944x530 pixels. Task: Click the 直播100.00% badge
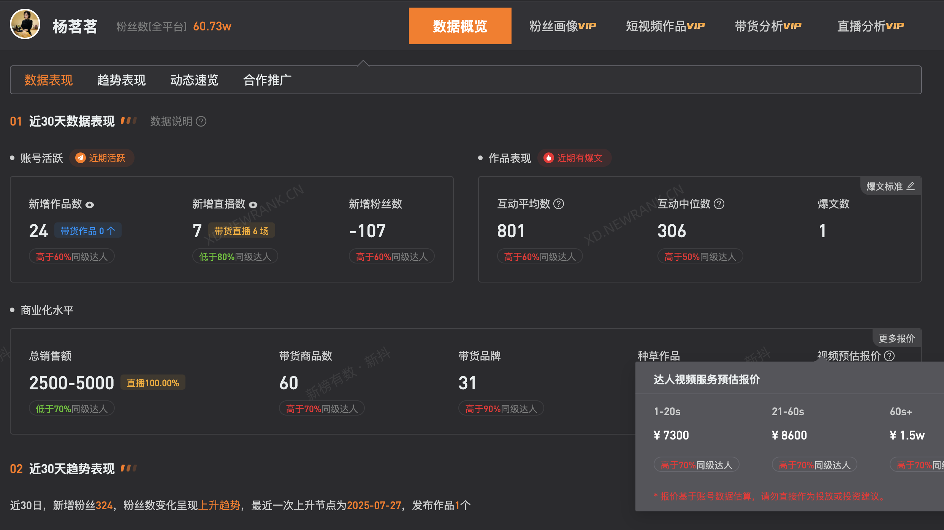[153, 382]
